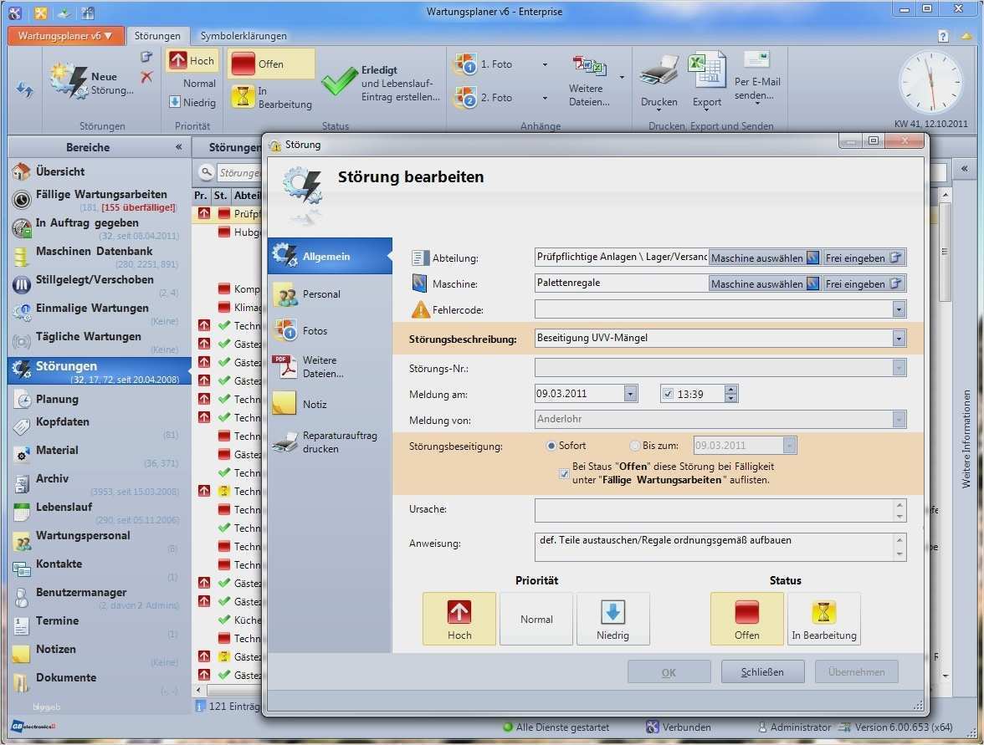Viewport: 984px width, 745px height.
Task: Open Fotos section in dialog sidebar
Action: click(x=315, y=330)
